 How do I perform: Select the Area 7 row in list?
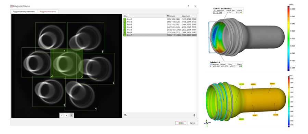coord(160,35)
